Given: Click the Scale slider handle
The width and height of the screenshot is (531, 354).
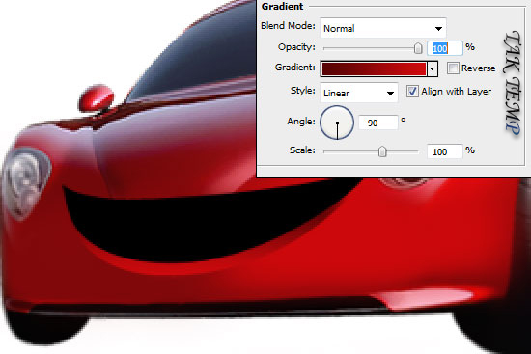Looking at the screenshot, I should click(382, 151).
